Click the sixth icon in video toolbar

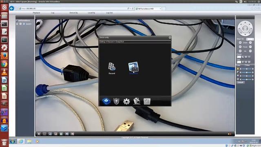coord(67,134)
